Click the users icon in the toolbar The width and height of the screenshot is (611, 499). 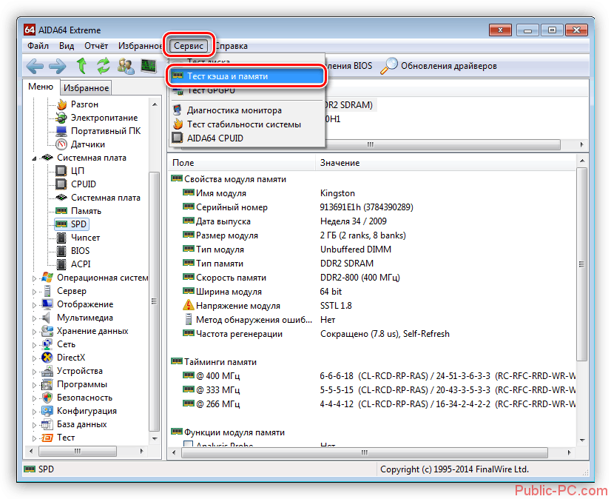tap(126, 66)
